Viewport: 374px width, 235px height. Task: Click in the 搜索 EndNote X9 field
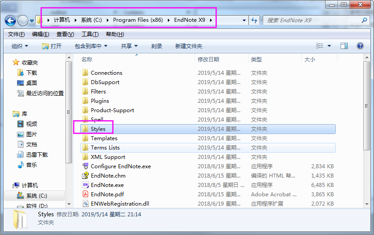click(x=313, y=20)
